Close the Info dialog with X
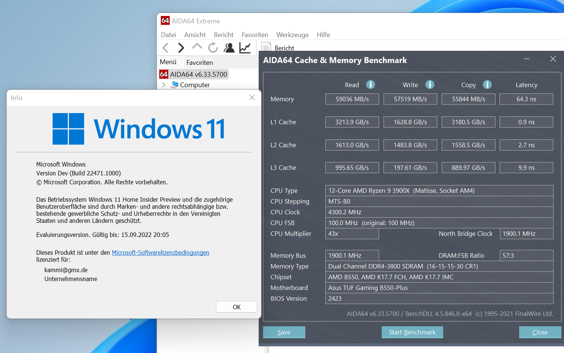This screenshot has height=353, width=564. click(252, 98)
